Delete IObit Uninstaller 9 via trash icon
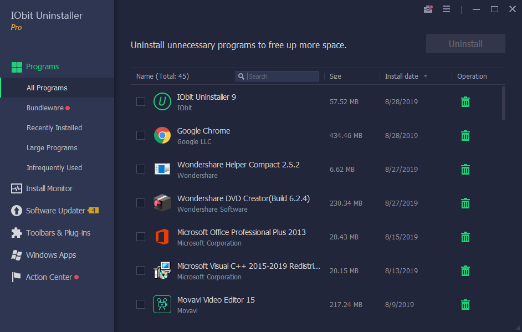The height and width of the screenshot is (332, 522). point(465,102)
